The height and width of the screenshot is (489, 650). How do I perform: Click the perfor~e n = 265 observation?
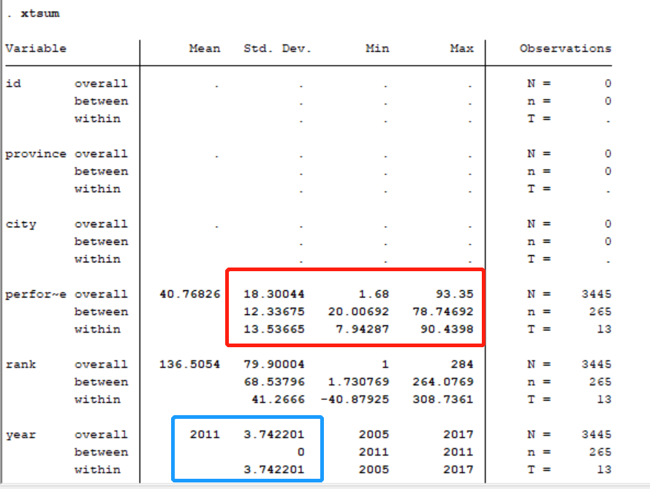pos(569,311)
